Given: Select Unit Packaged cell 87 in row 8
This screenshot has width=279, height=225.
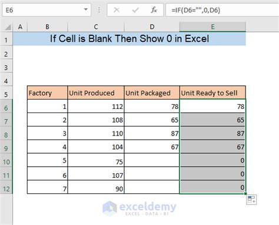Looking at the screenshot, I should [x=152, y=133].
